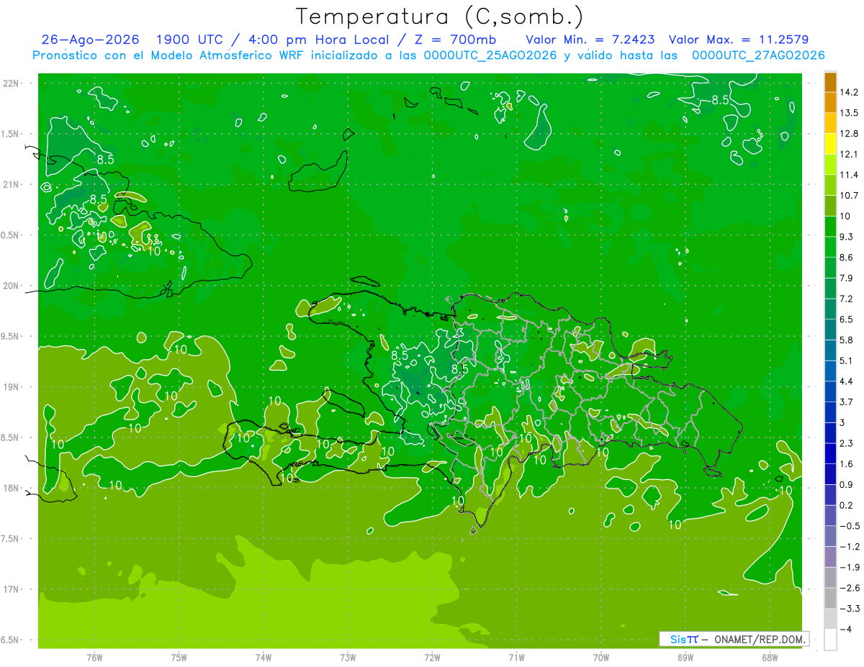Click the "75W" longitude axis label
The height and width of the screenshot is (667, 864).
pyautogui.click(x=179, y=657)
